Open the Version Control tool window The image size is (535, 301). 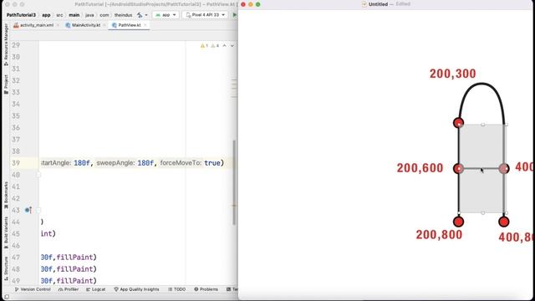point(33,289)
